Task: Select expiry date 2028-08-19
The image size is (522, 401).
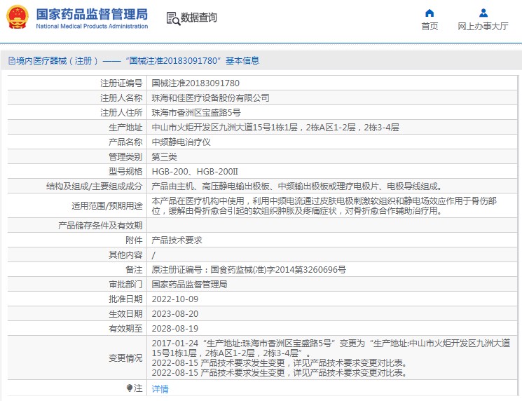Action: coord(174,328)
